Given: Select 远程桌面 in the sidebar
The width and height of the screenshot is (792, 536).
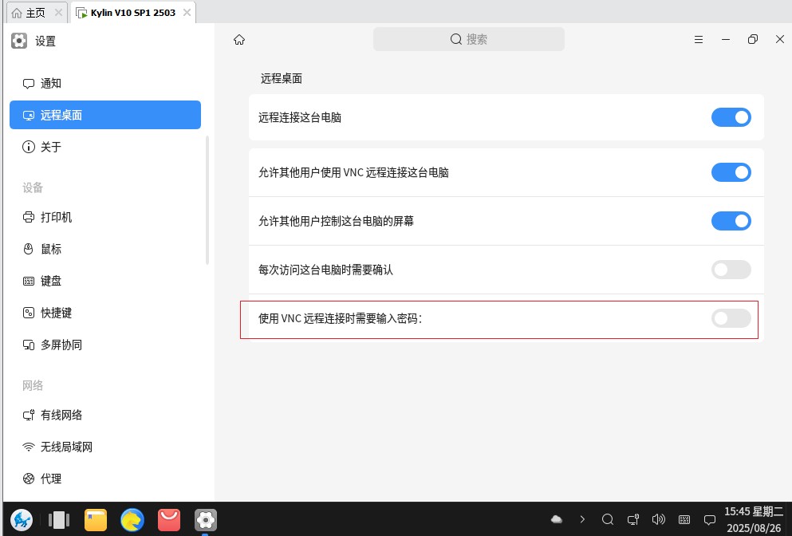Looking at the screenshot, I should [x=105, y=115].
